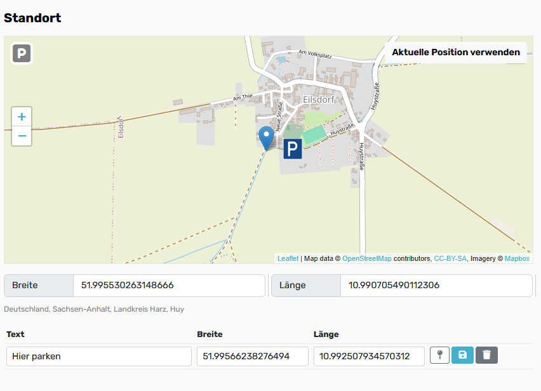Click the row's Breite value field
Image resolution: width=541 pixels, height=391 pixels.
pos(252,356)
